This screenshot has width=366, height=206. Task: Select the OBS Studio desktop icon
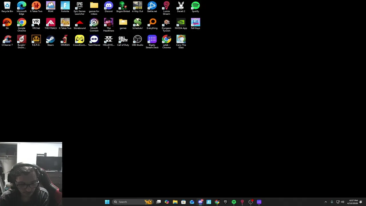[138, 41]
